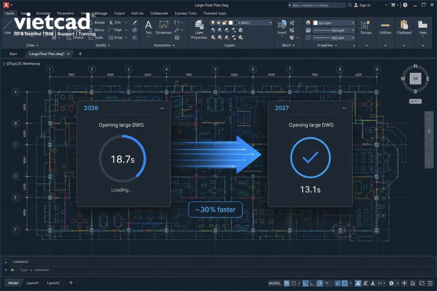Toggle snap mode dotted grid icon
437x291 pixels.
[293, 283]
